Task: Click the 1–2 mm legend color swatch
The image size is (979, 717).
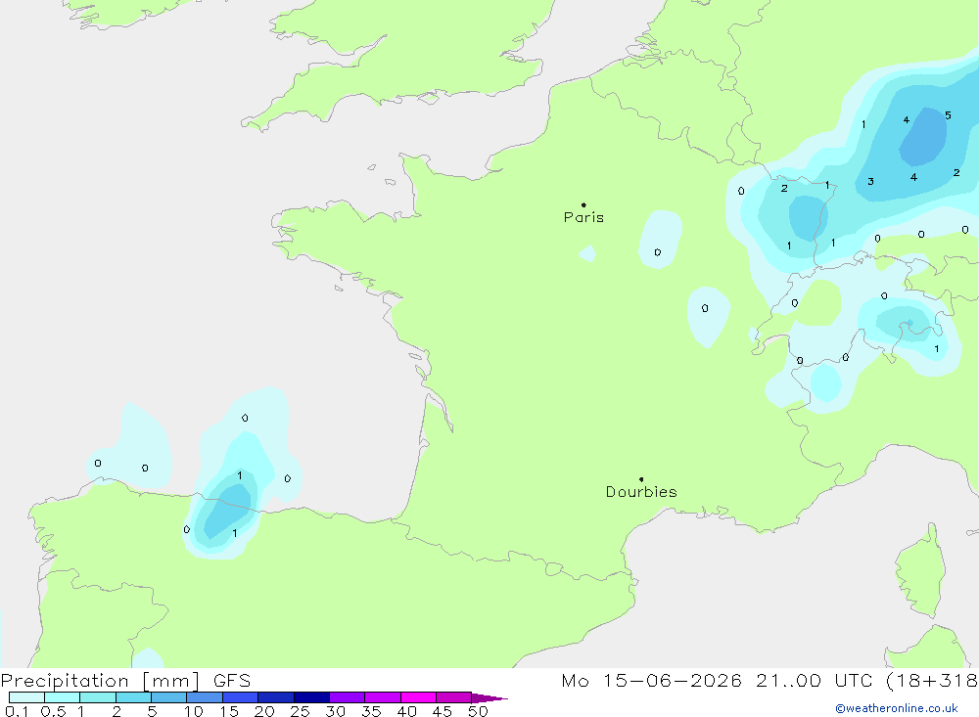Action: click(x=98, y=697)
